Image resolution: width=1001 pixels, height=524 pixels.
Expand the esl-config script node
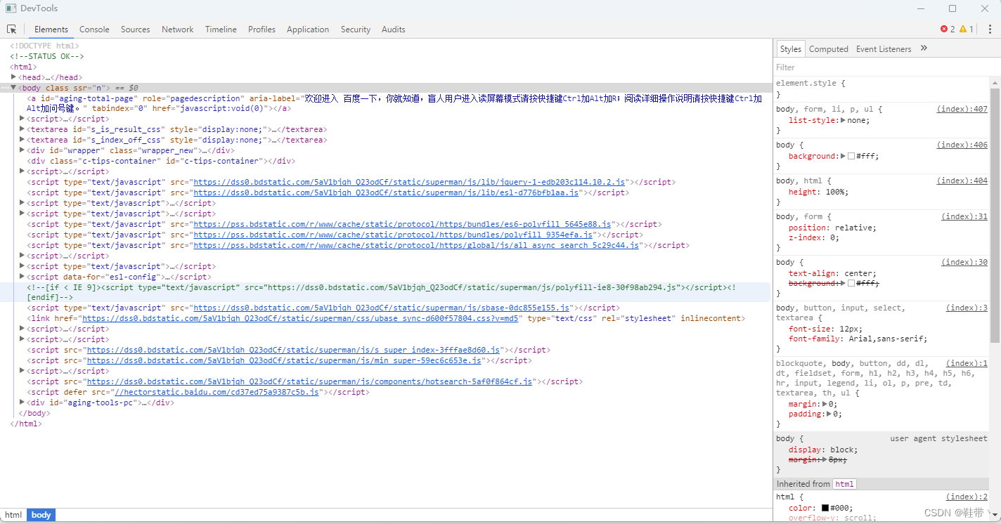[22, 277]
